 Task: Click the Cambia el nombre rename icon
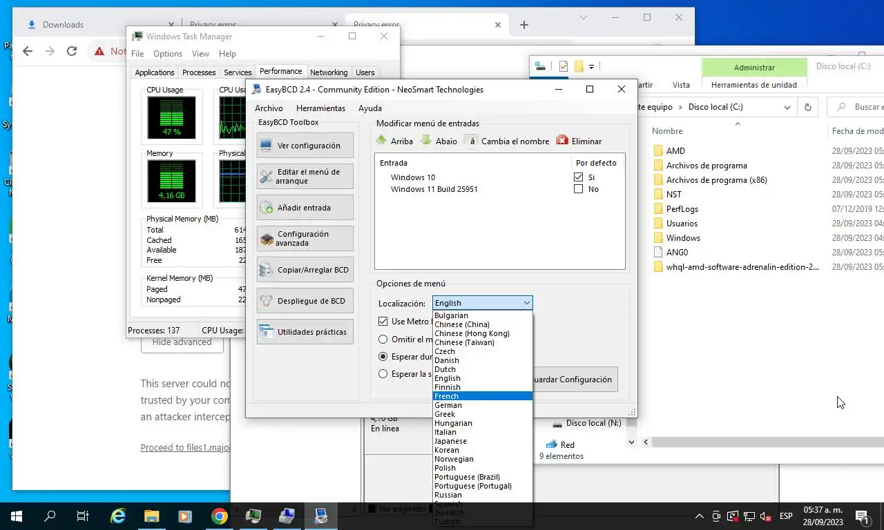pos(471,141)
